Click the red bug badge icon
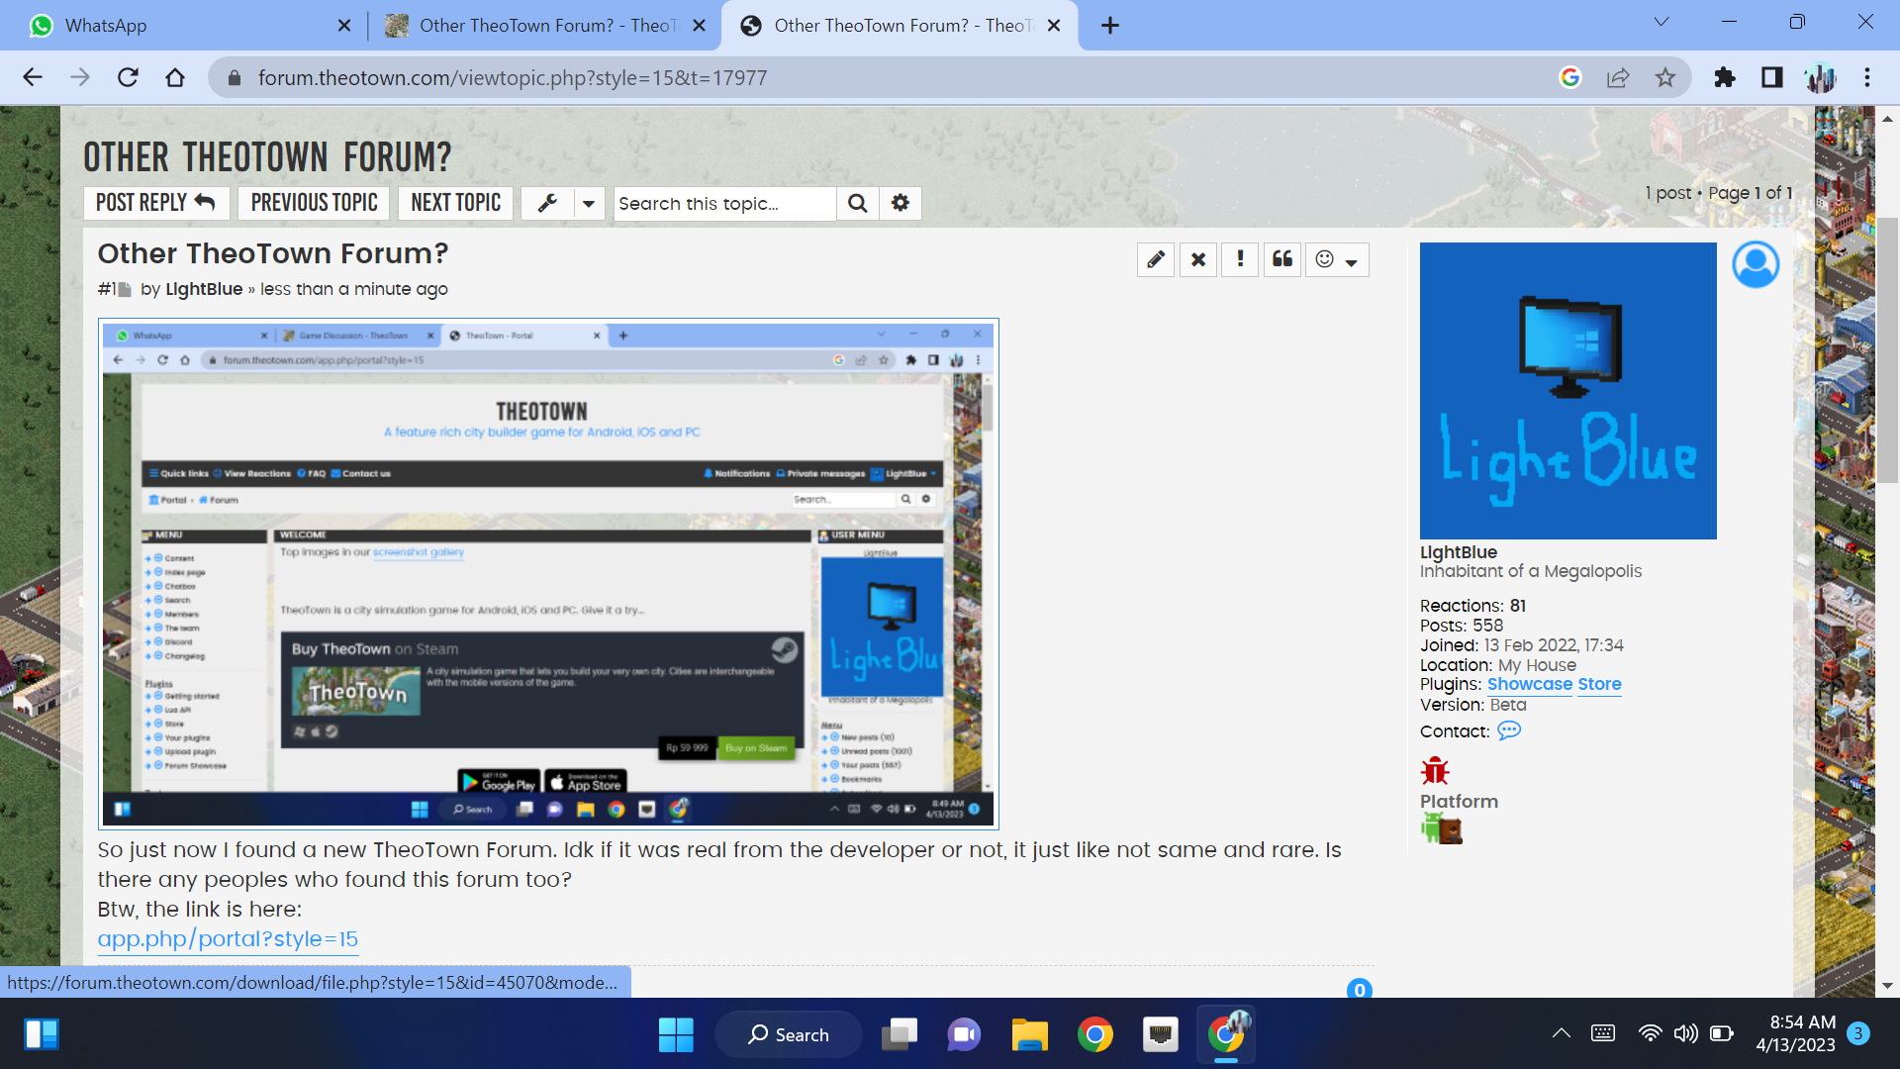Viewport: 1900px width, 1069px height. 1435,771
